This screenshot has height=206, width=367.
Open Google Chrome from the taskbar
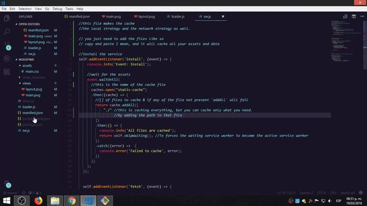[72, 201]
